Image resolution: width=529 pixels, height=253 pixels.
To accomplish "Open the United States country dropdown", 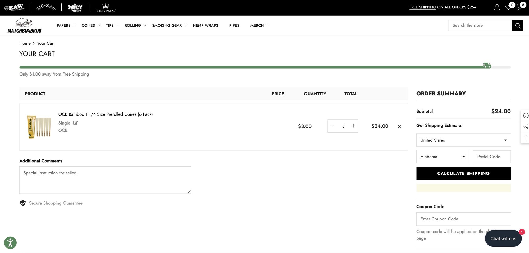I will click(x=463, y=140).
